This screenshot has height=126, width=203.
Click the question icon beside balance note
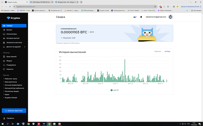[x=57, y=43]
